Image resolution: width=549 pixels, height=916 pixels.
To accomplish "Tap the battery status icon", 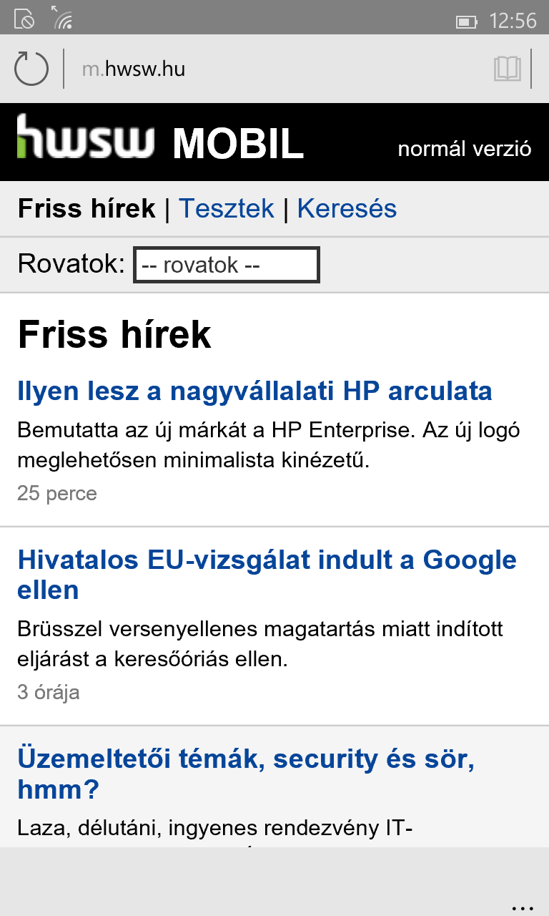I will [467, 21].
